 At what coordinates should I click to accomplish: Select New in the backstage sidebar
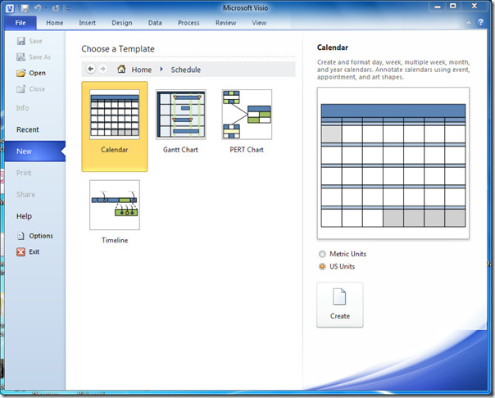35,152
